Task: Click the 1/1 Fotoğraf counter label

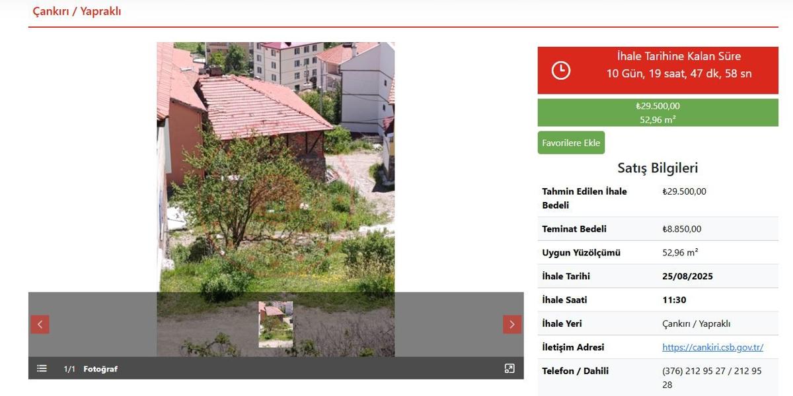Action: coord(91,369)
